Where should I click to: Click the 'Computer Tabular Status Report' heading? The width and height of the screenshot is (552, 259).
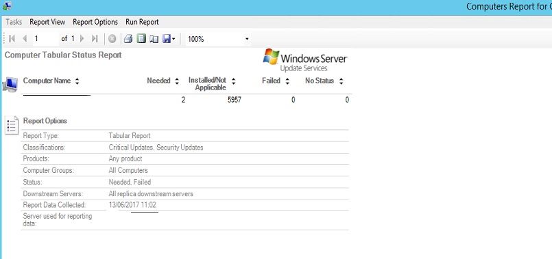[x=63, y=55]
